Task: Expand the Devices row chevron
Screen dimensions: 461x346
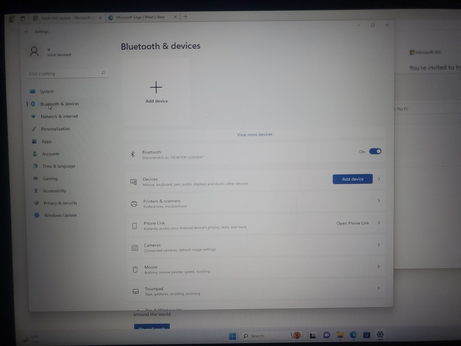Action: pos(379,179)
